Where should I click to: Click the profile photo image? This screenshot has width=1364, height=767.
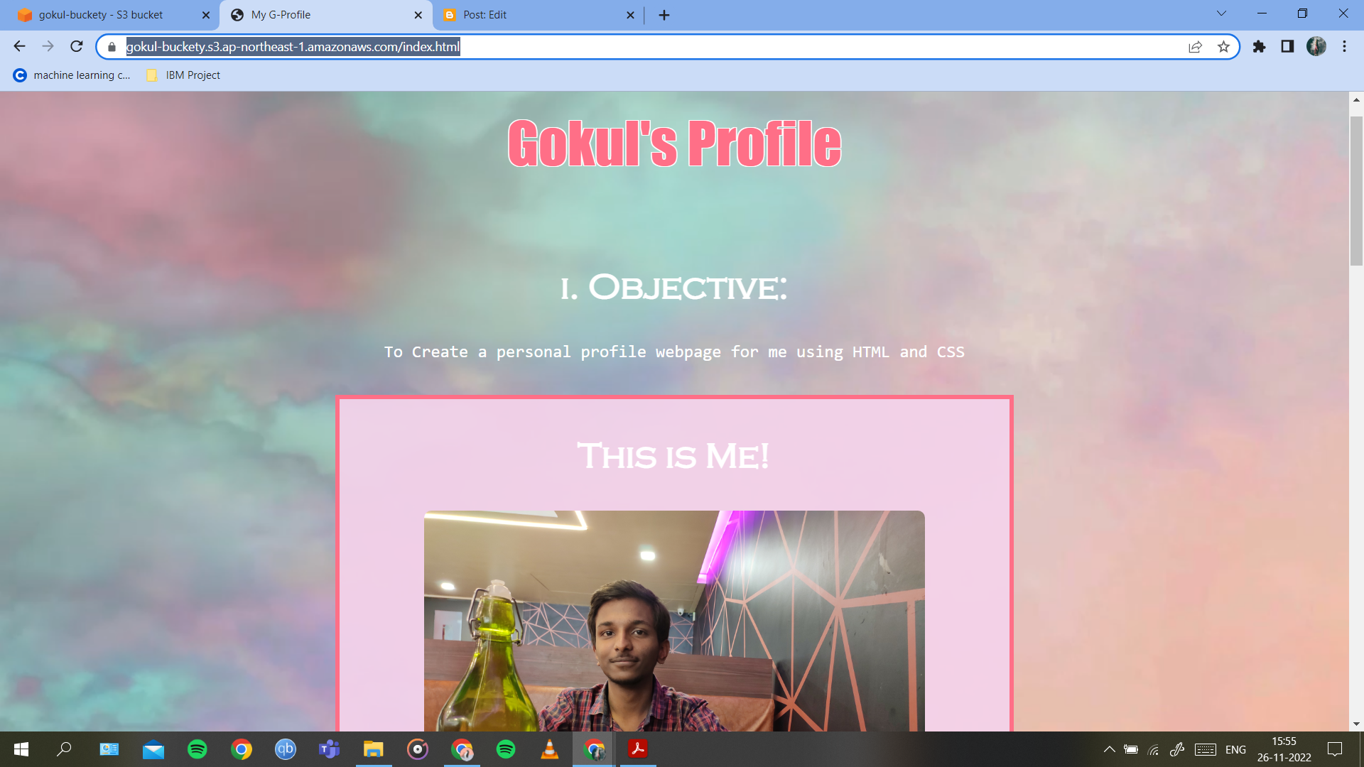click(674, 620)
